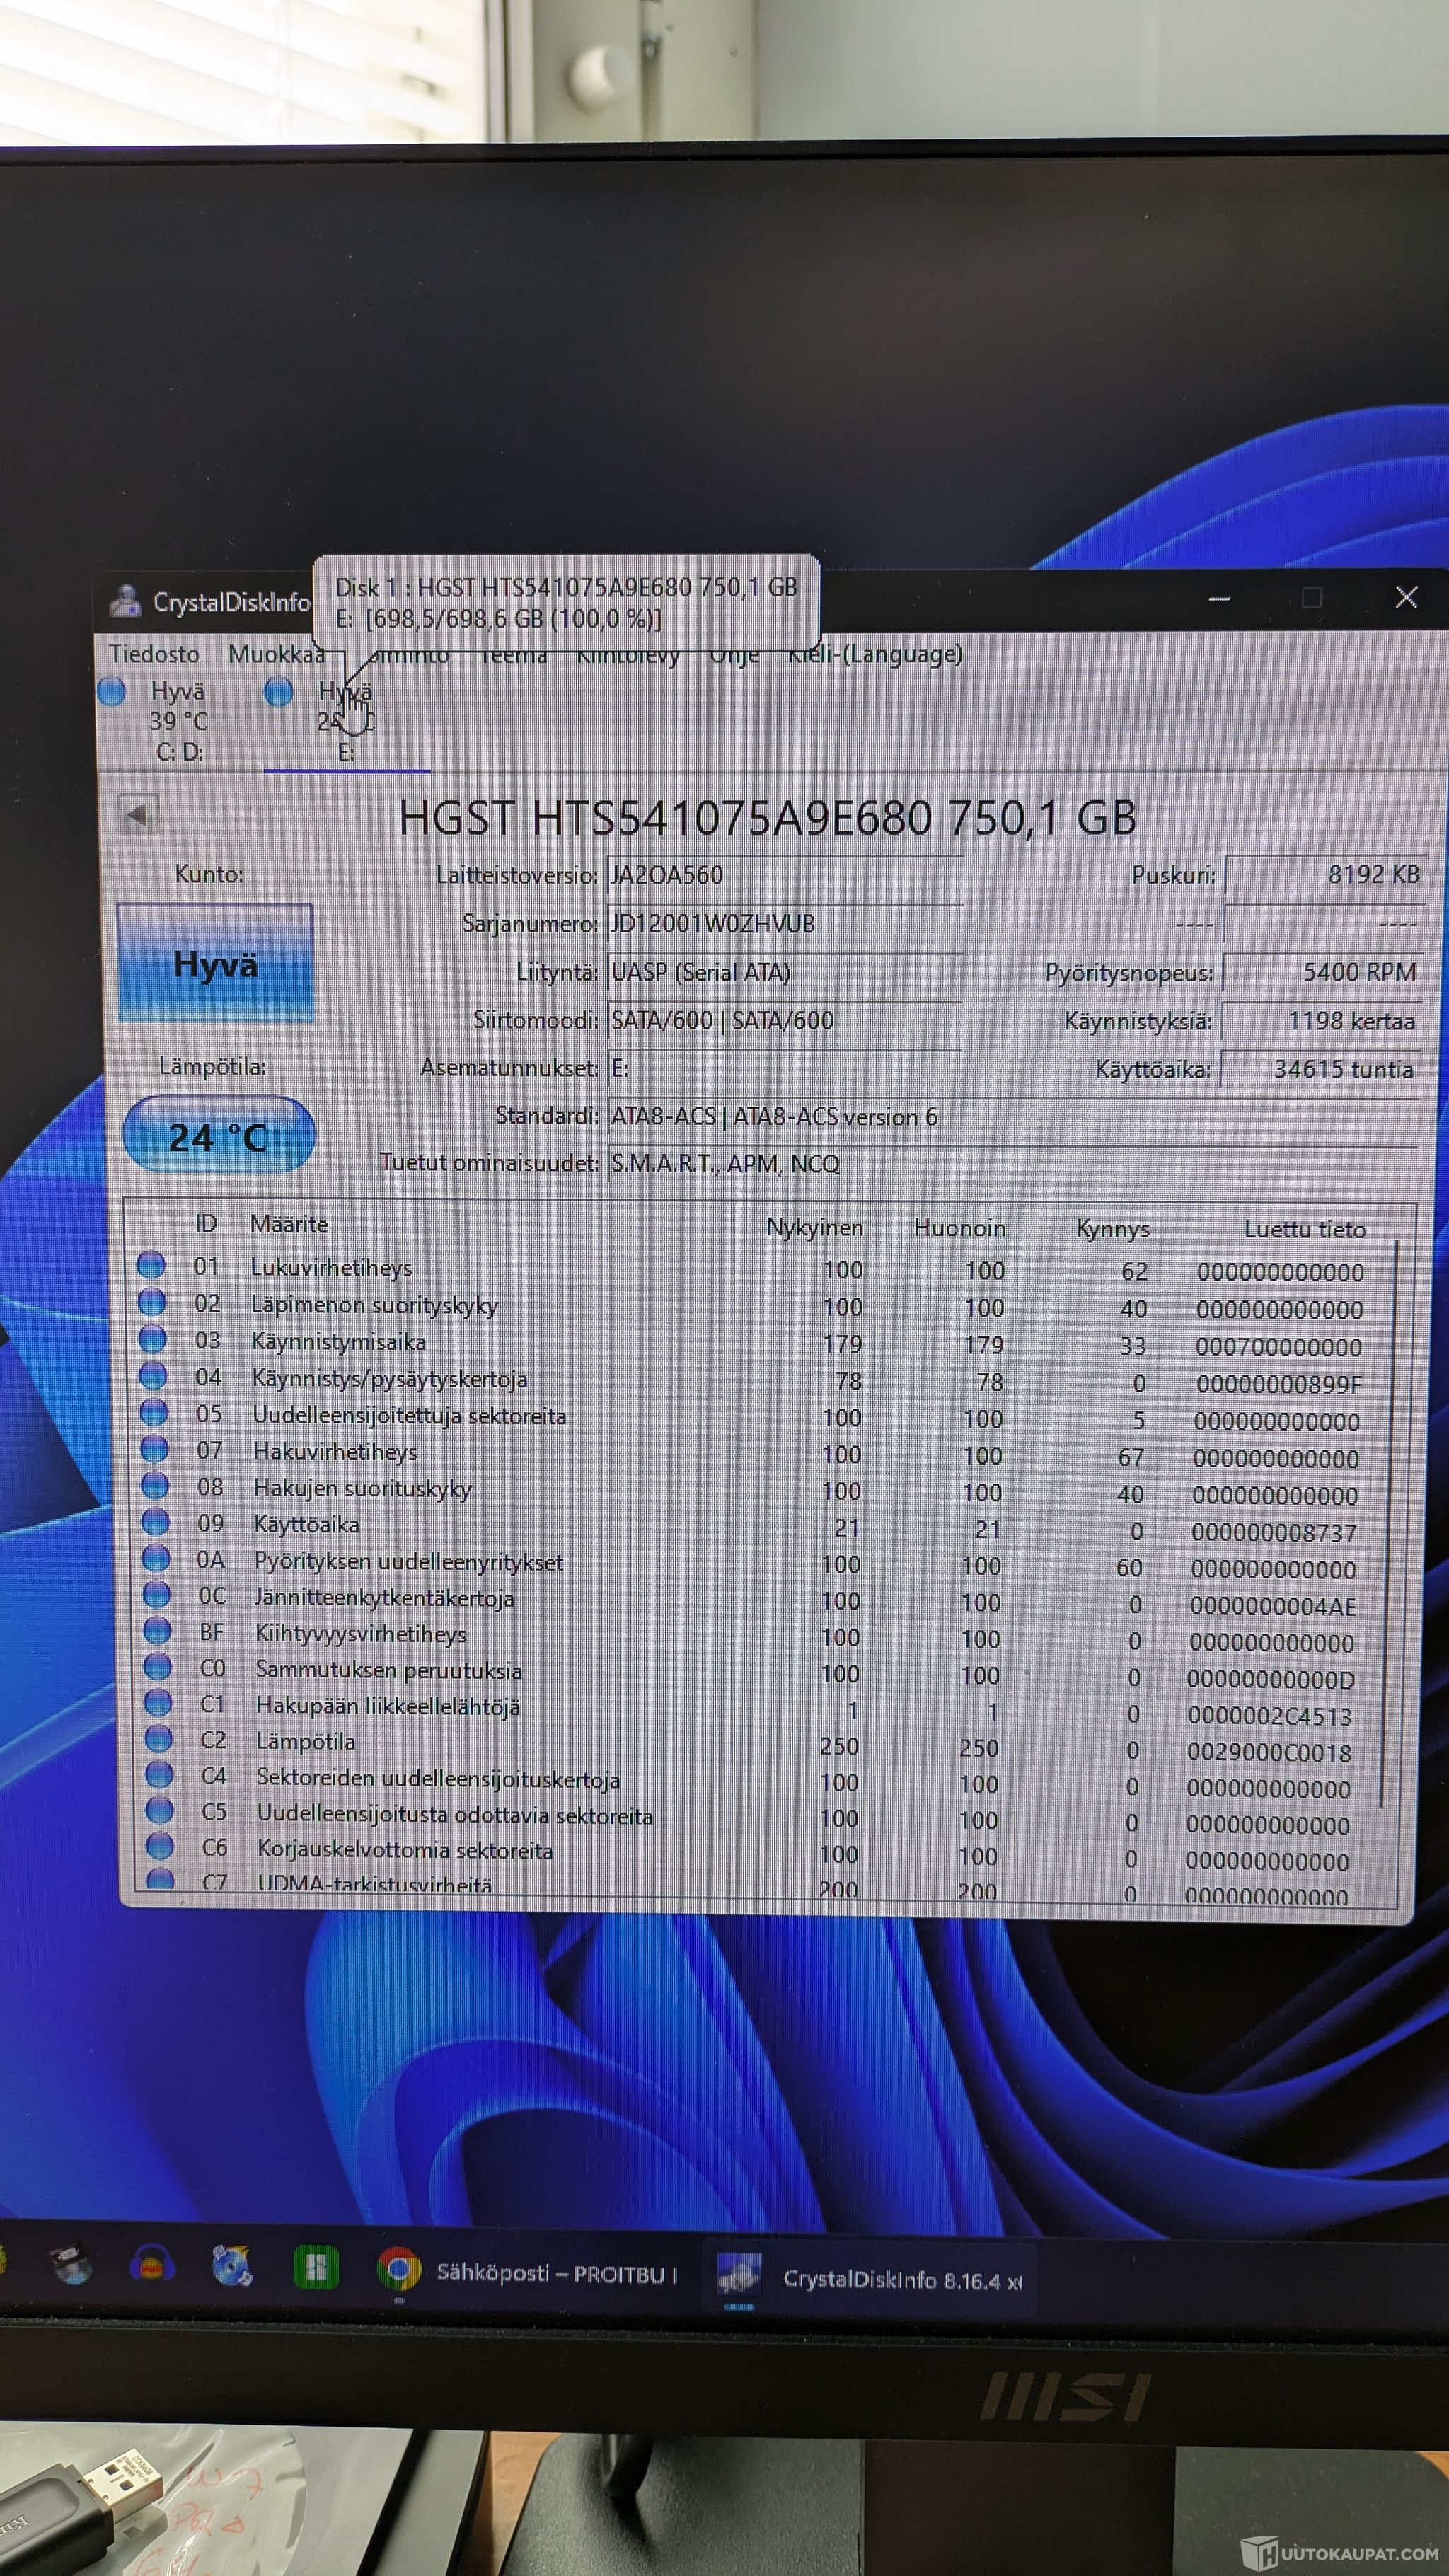Click the CrystalDiskInfo title bar icon
This screenshot has height=2576, width=1449.
coord(125,601)
